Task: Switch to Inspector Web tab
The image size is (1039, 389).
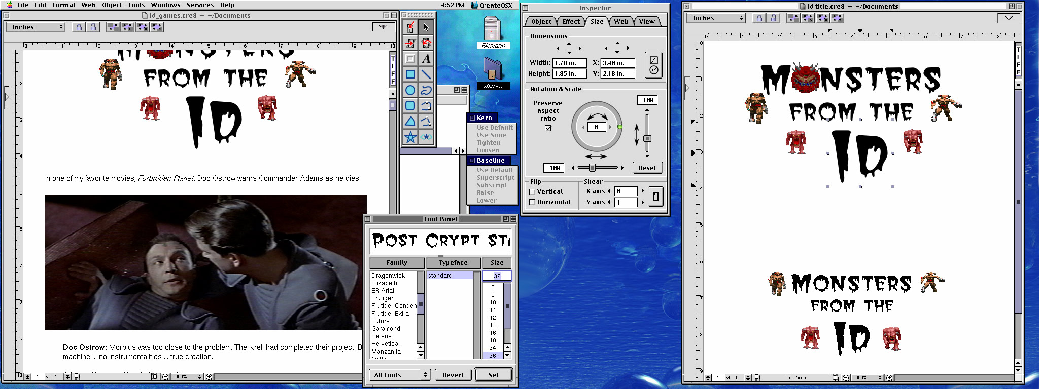Action: tap(621, 21)
